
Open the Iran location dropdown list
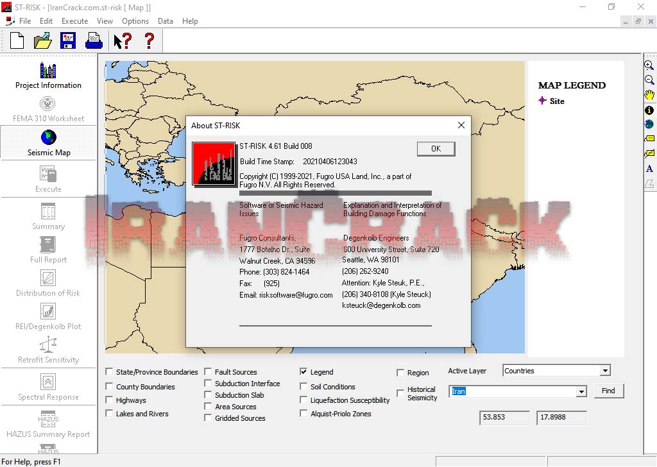tap(583, 391)
